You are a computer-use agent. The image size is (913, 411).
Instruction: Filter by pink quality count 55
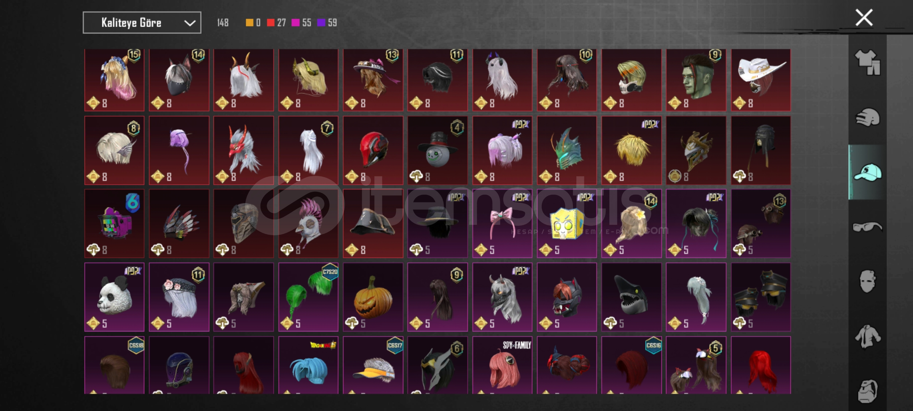[301, 23]
